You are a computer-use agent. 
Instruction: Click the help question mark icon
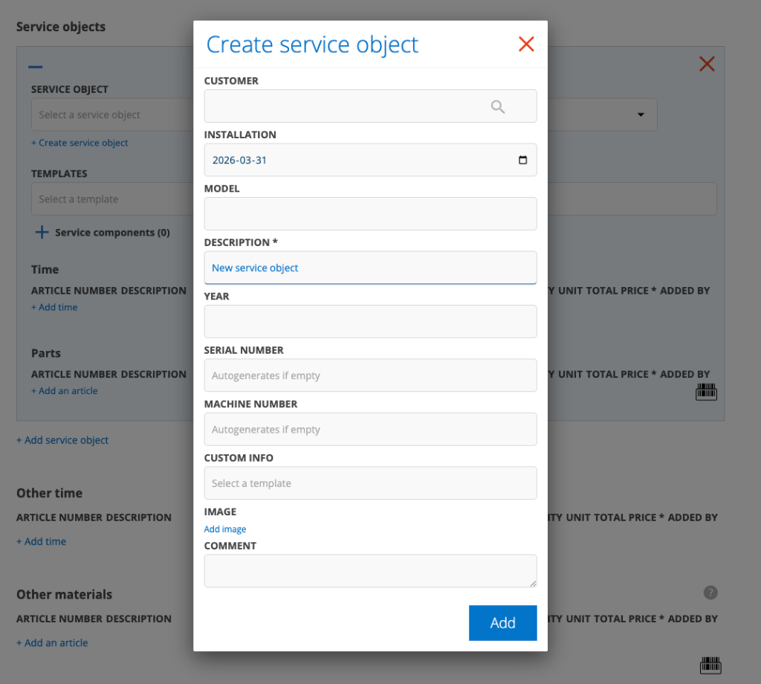pos(710,593)
